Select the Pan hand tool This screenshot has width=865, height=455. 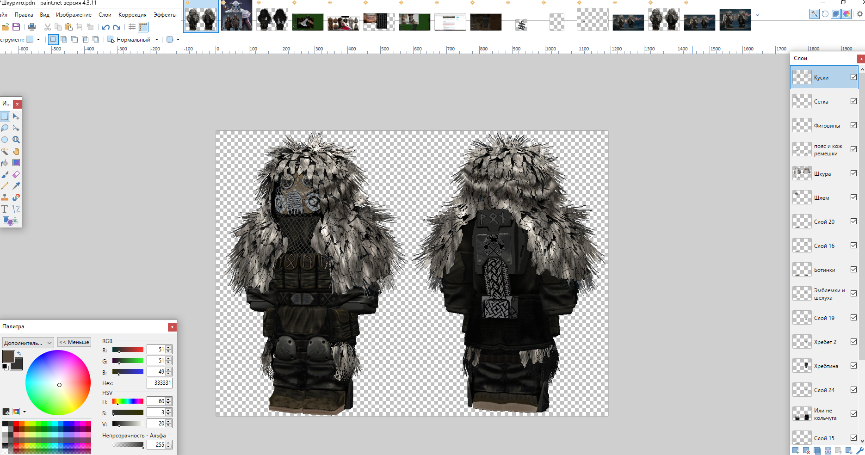coord(16,151)
